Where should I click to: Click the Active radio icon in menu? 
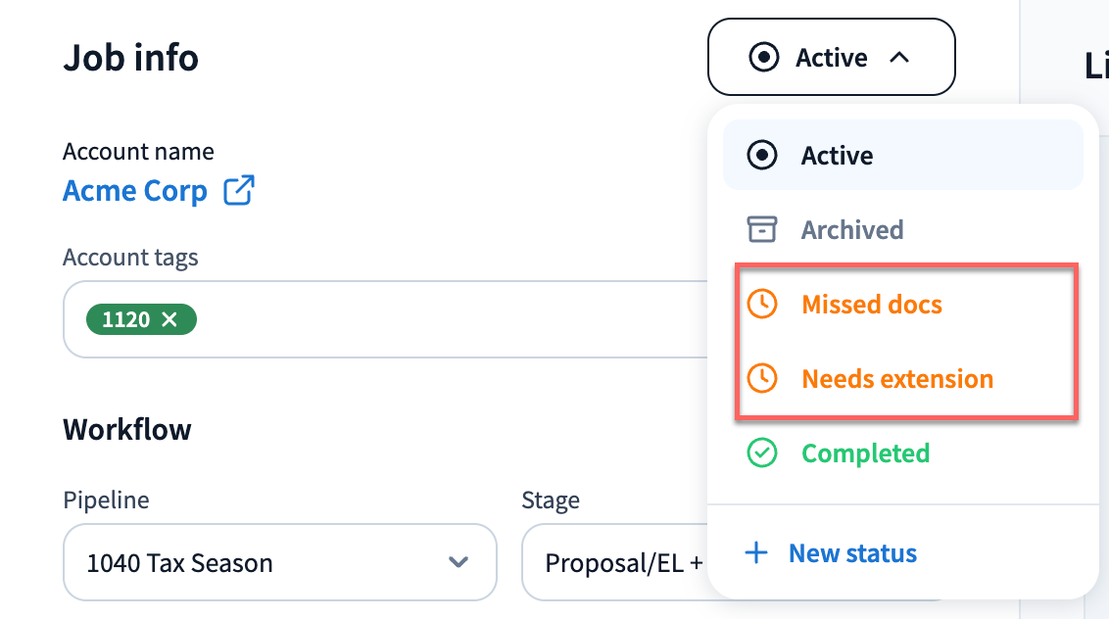[762, 156]
